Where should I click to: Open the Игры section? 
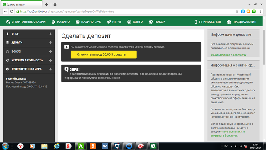(x=114, y=22)
